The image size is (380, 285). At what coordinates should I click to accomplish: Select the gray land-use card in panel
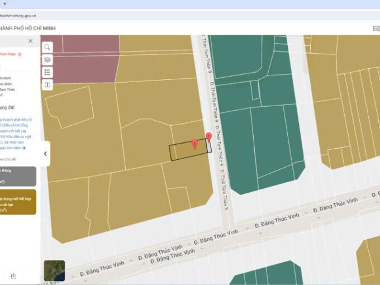pyautogui.click(x=18, y=176)
